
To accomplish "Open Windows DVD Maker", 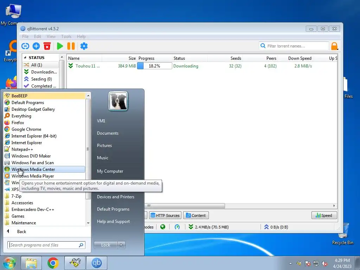I will tap(44, 156).
